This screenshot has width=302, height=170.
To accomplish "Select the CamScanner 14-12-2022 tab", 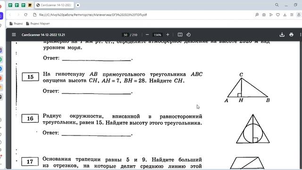I will point(54,5).
